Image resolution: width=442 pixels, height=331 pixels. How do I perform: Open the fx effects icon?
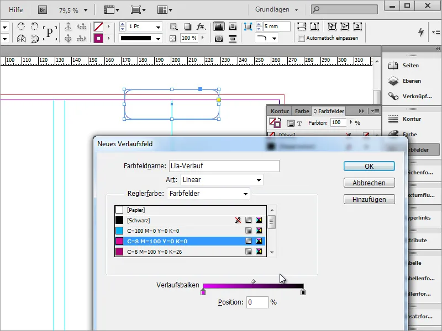pos(201,26)
